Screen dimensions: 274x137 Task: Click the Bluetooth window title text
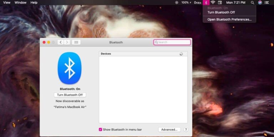116,42
